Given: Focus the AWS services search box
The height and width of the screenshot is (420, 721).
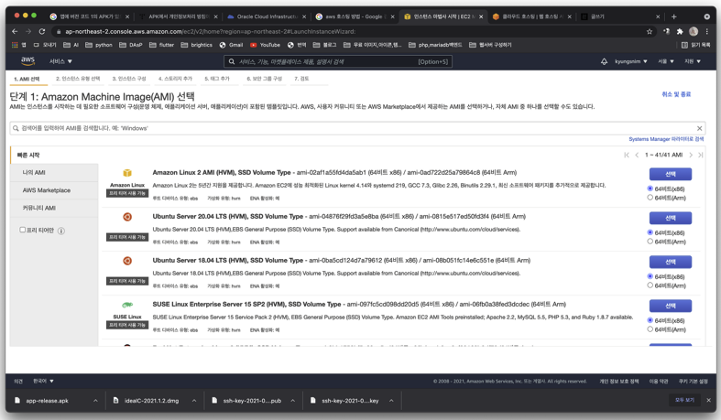Looking at the screenshot, I should click(x=337, y=61).
